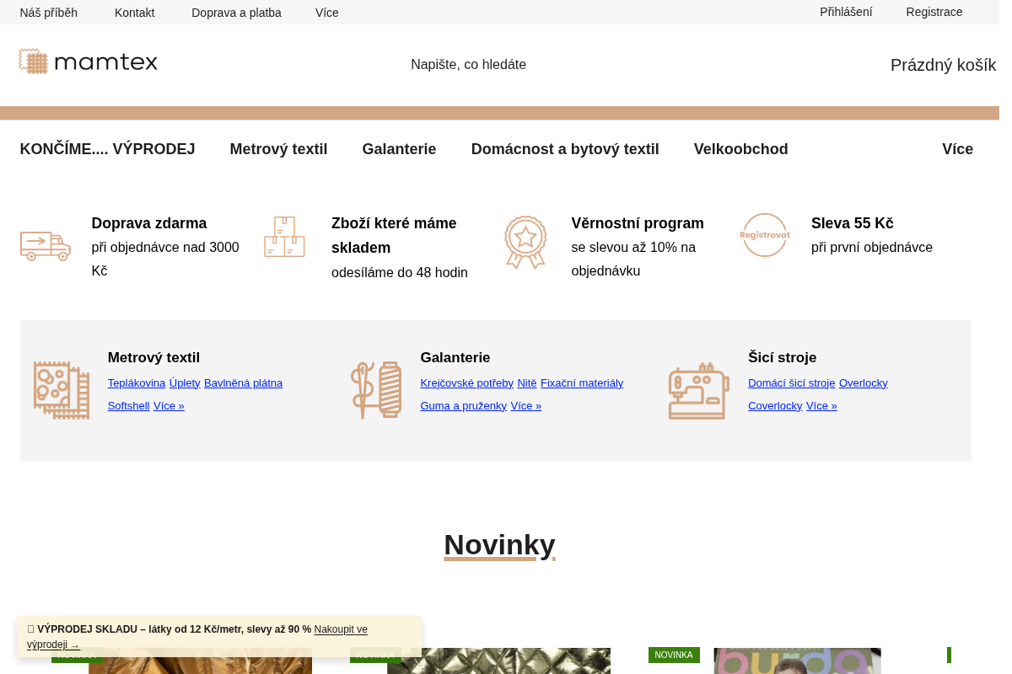
Task: Click the Novinky section heading
Action: click(x=500, y=545)
